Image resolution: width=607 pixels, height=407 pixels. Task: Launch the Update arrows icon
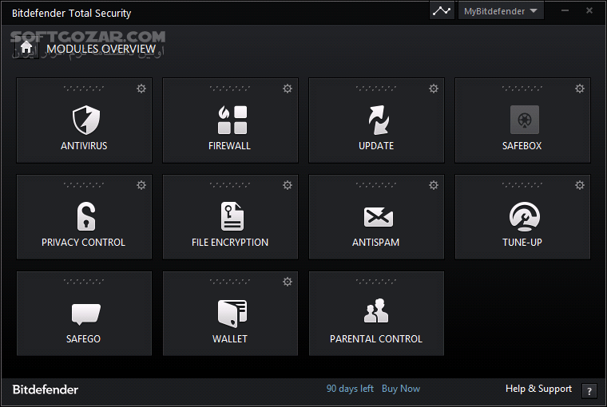376,120
